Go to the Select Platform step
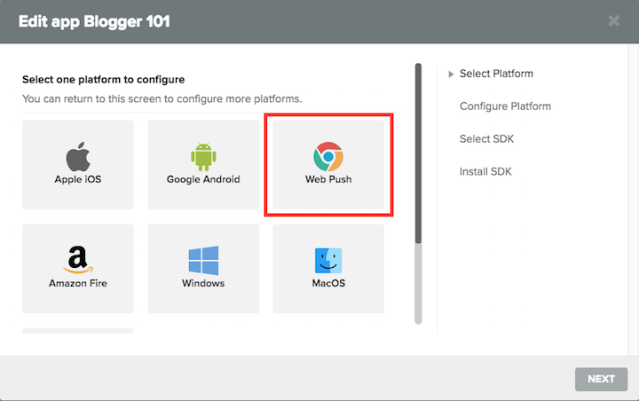This screenshot has width=639, height=401. coord(496,74)
